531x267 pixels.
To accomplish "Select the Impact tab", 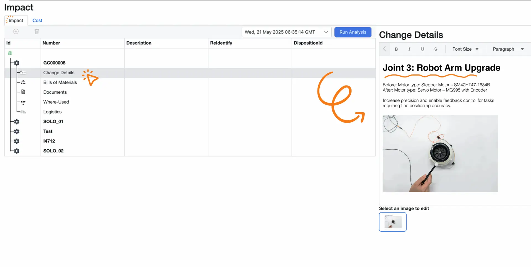I will point(16,20).
